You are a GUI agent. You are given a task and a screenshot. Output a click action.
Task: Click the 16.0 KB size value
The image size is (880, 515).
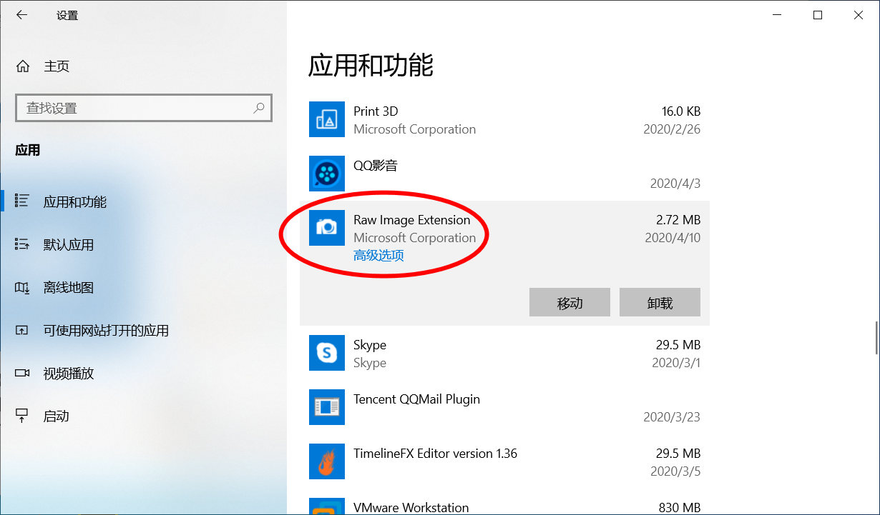click(681, 111)
